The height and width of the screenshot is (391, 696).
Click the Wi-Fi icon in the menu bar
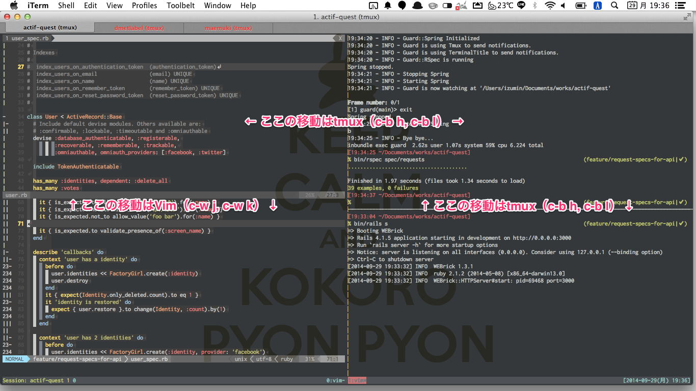pos(550,6)
